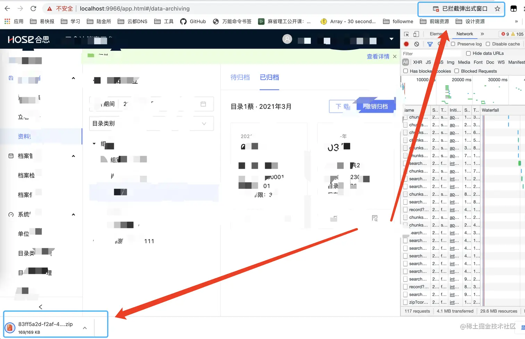The width and height of the screenshot is (525, 339).
Task: Select the first record?... request row
Action: [464, 210]
